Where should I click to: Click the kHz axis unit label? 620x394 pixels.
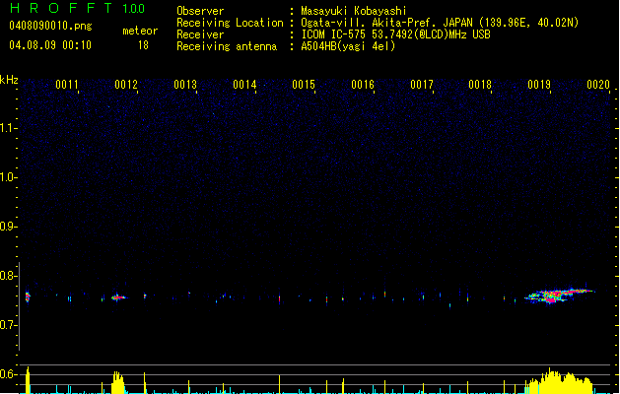(x=9, y=80)
